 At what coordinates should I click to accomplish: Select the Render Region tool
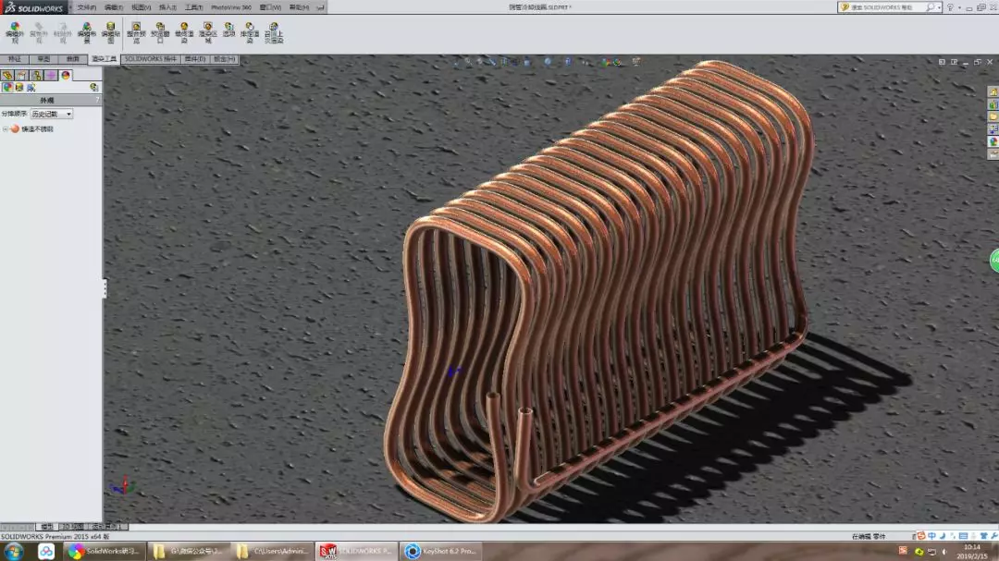(x=208, y=32)
